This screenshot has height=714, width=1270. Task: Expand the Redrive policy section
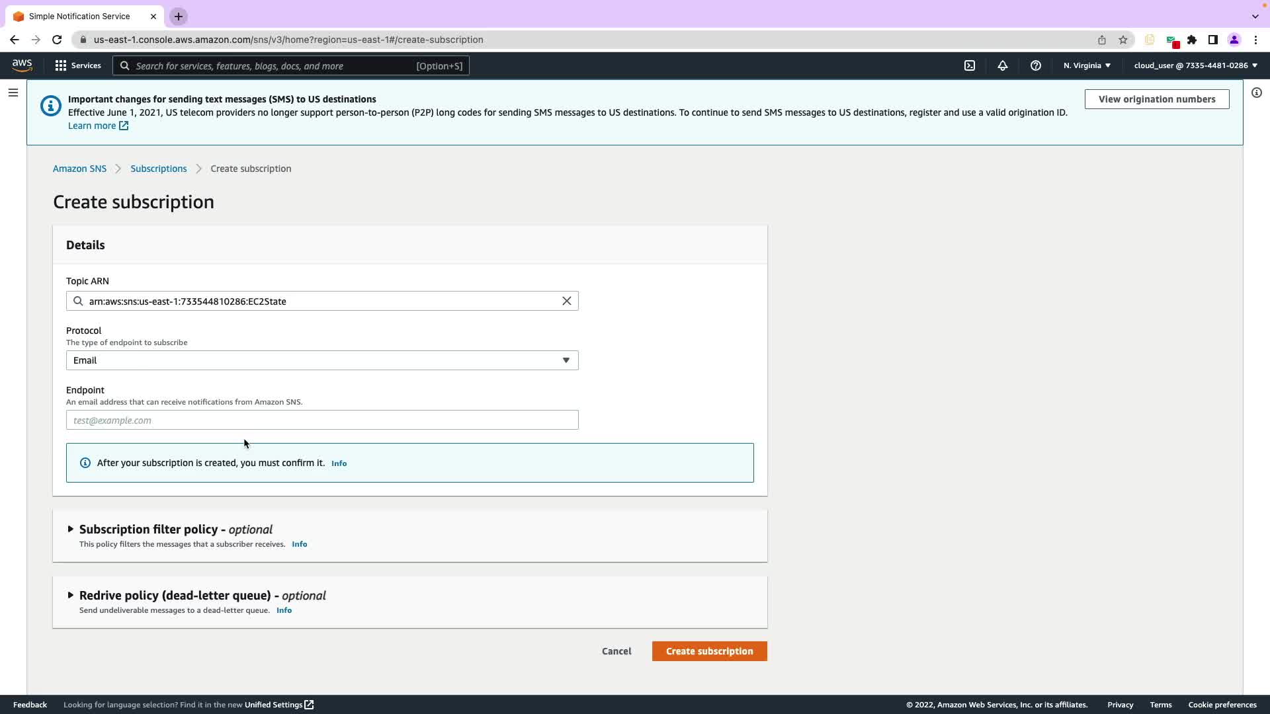[71, 595]
